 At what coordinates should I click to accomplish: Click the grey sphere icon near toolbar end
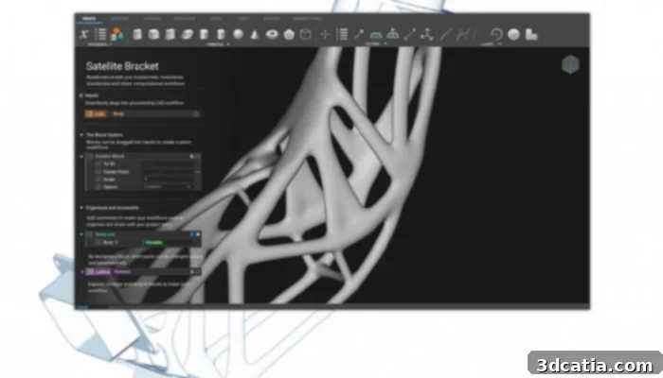(513, 34)
